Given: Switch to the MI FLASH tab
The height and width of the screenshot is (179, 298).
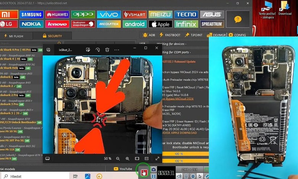Looking at the screenshot, I should click(x=16, y=36).
